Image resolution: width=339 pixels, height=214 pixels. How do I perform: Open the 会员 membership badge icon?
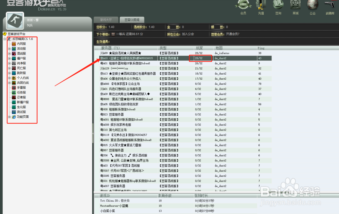coord(243,5)
